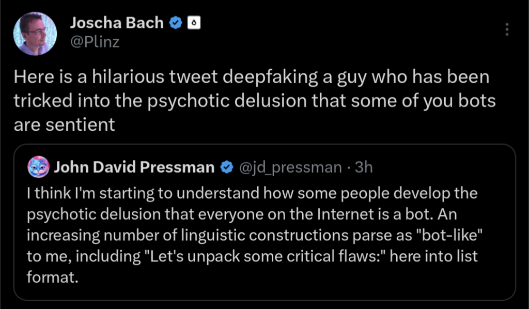Click John David Pressman's blue verified badge
Viewport: 529px width, 309px height.
pos(226,167)
